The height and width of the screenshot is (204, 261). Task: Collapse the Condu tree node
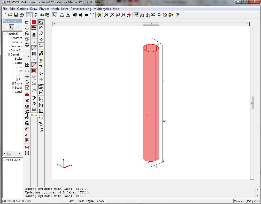point(13,63)
